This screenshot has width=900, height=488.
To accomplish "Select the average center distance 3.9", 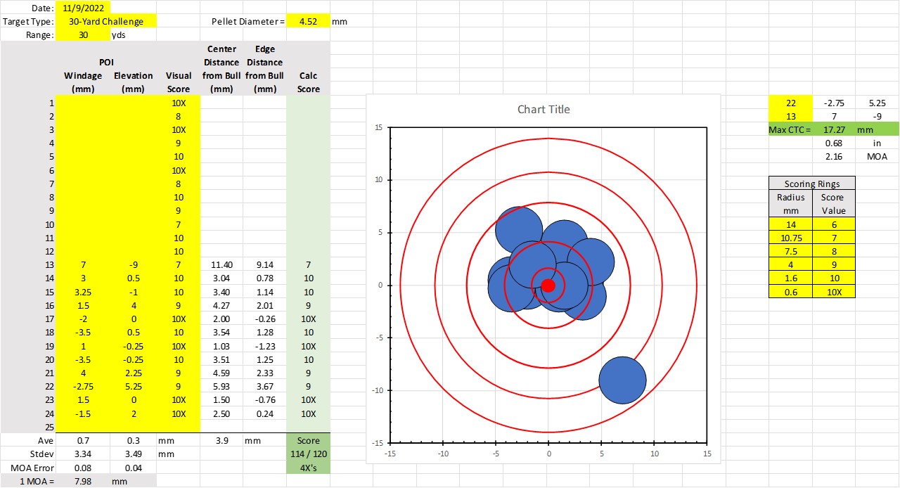I will 221,441.
